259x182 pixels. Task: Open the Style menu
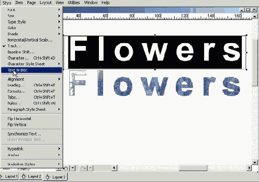pos(7,3)
